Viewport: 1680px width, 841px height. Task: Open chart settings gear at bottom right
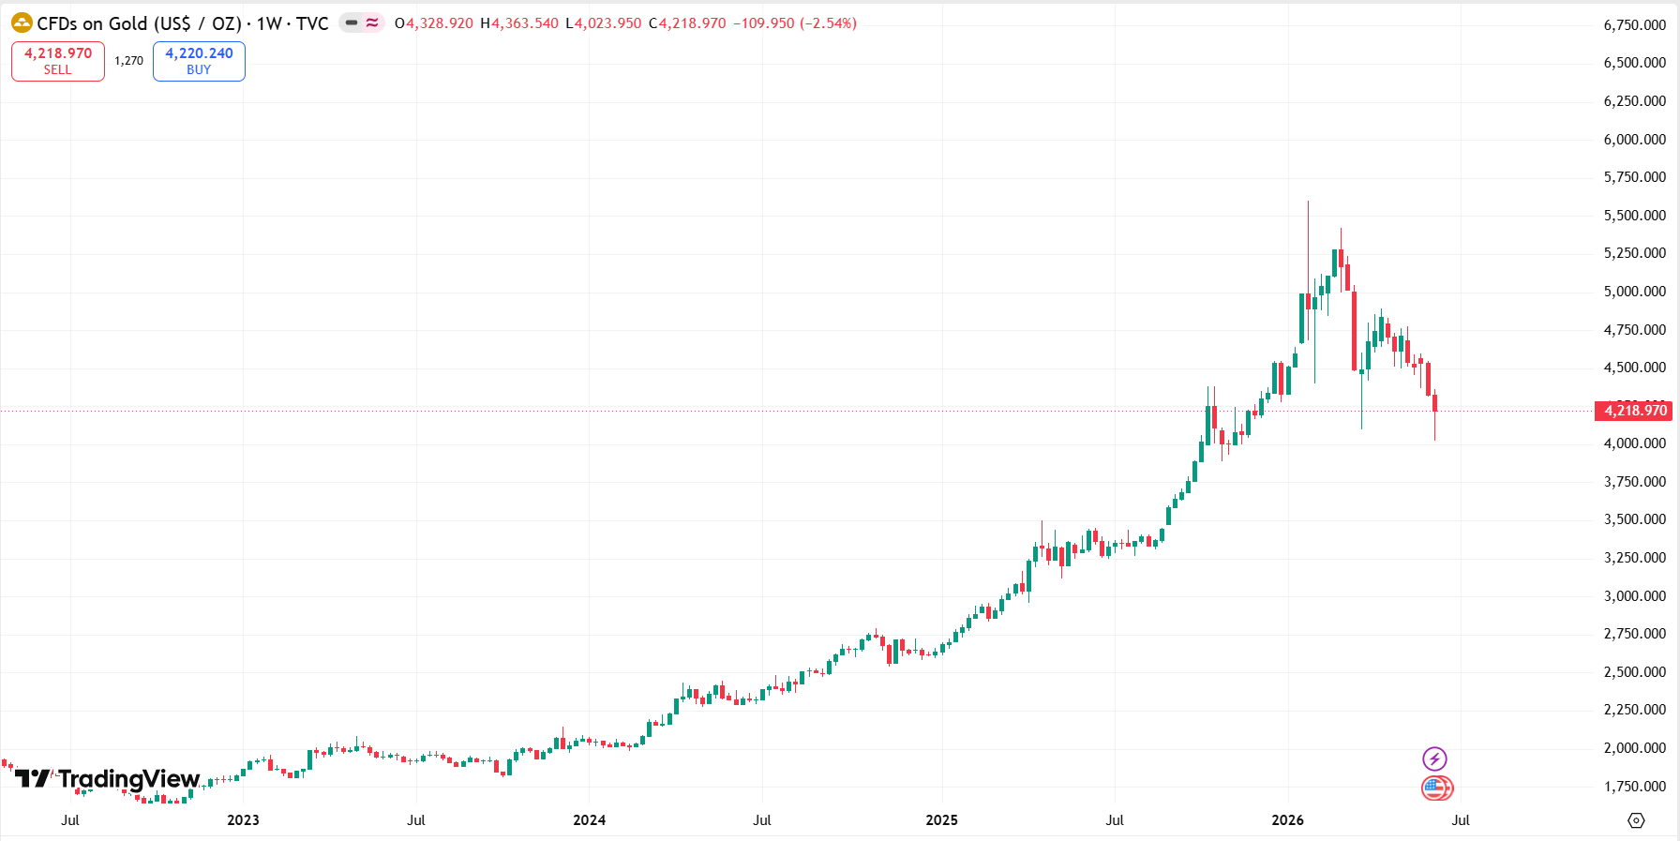click(1636, 820)
